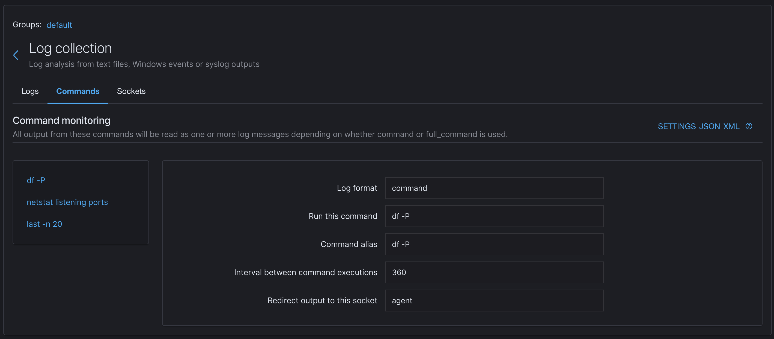View configuration as JSON
774x339 pixels.
tap(710, 126)
